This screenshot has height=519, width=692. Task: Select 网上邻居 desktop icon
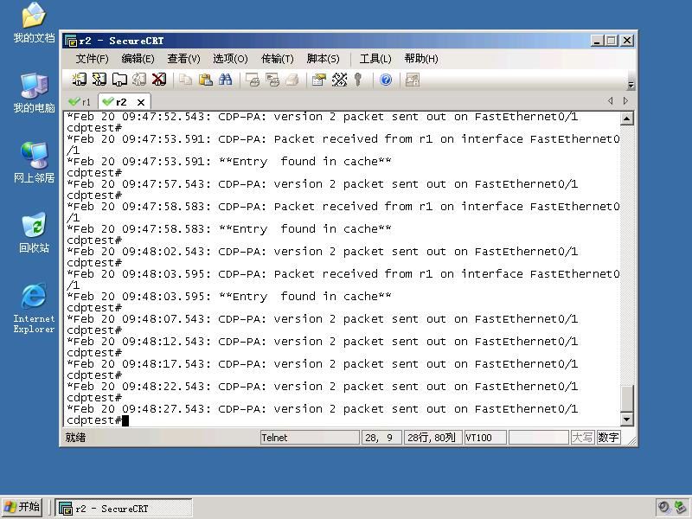click(x=34, y=163)
